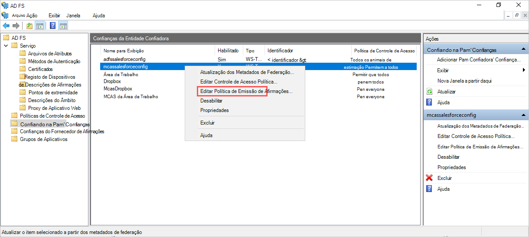Screen dimensions: 529x237
Task: Select Confiando na Pam' Confianças in the tree
Action: [55, 124]
